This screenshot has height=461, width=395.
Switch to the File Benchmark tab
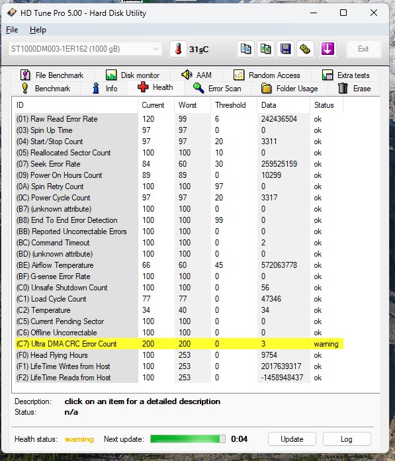pos(53,75)
